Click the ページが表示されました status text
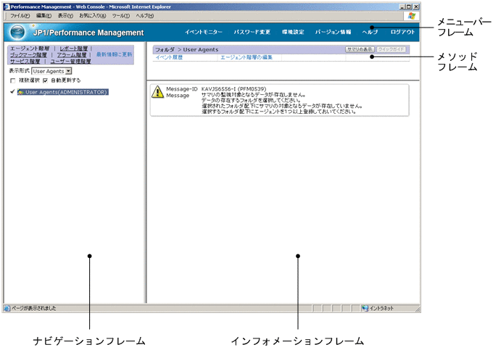Screen dimensions: 493x350 click(34, 308)
